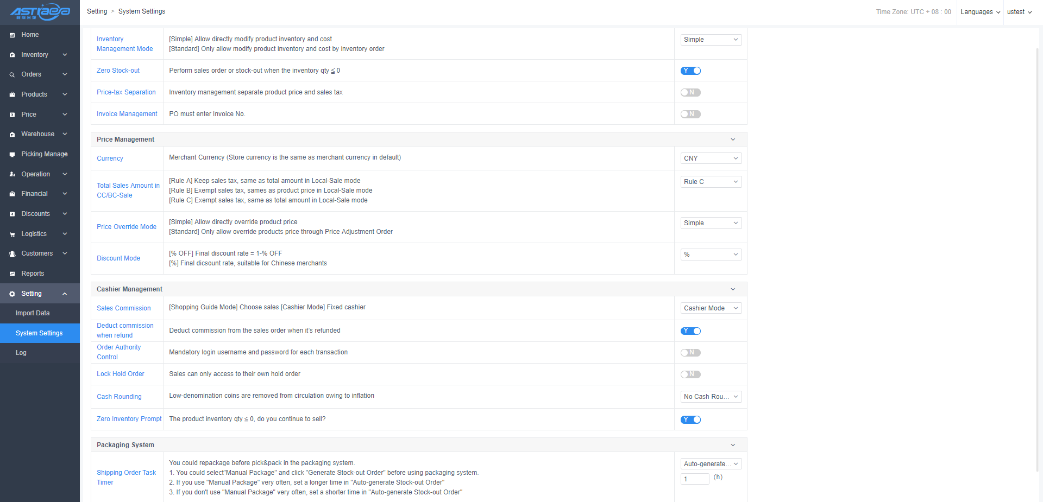This screenshot has width=1043, height=502.
Task: Open the Import Data menu item
Action: (x=33, y=313)
